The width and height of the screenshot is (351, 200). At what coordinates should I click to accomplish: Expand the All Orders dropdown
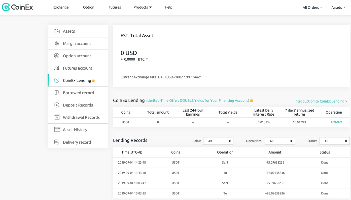(312, 8)
